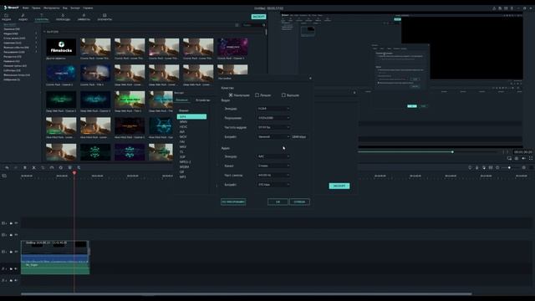535x301 pixels.
Task: Click the OK button in Settings dialog
Action: pyautogui.click(x=278, y=202)
